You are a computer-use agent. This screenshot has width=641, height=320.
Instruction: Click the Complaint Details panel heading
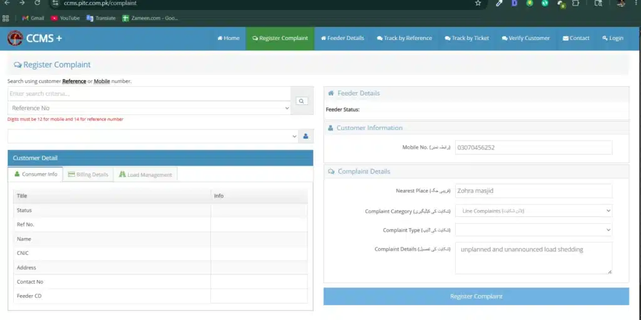(359, 171)
